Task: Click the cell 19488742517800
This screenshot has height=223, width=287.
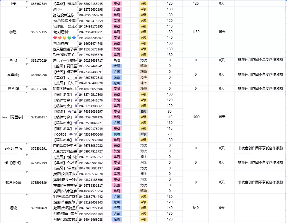Action: coord(90,95)
